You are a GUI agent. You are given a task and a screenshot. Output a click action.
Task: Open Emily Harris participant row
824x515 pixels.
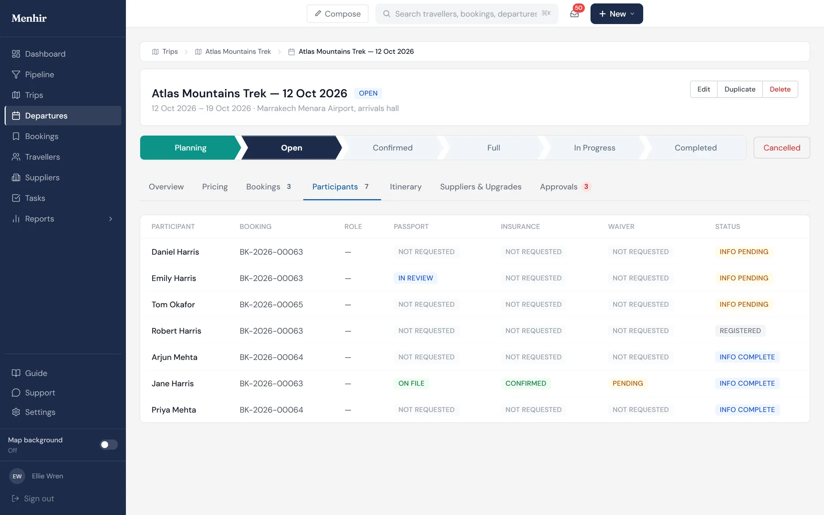[475, 278]
